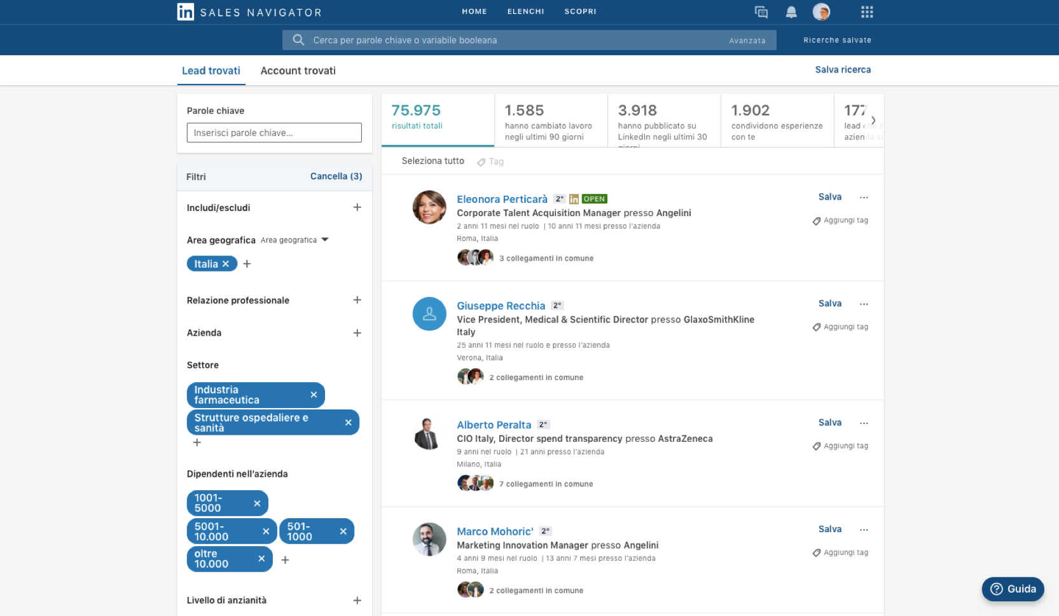
Task: Add tag to Giuseppe Recchia
Action: tap(840, 327)
